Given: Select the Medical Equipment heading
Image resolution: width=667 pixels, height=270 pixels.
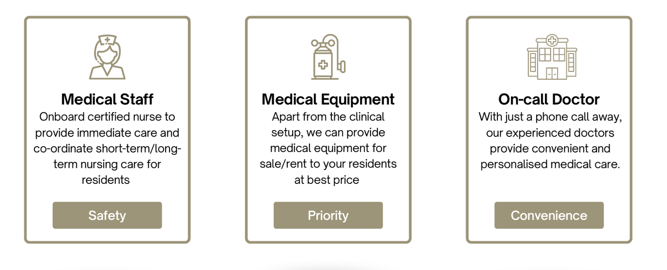Looking at the screenshot, I should [x=328, y=99].
